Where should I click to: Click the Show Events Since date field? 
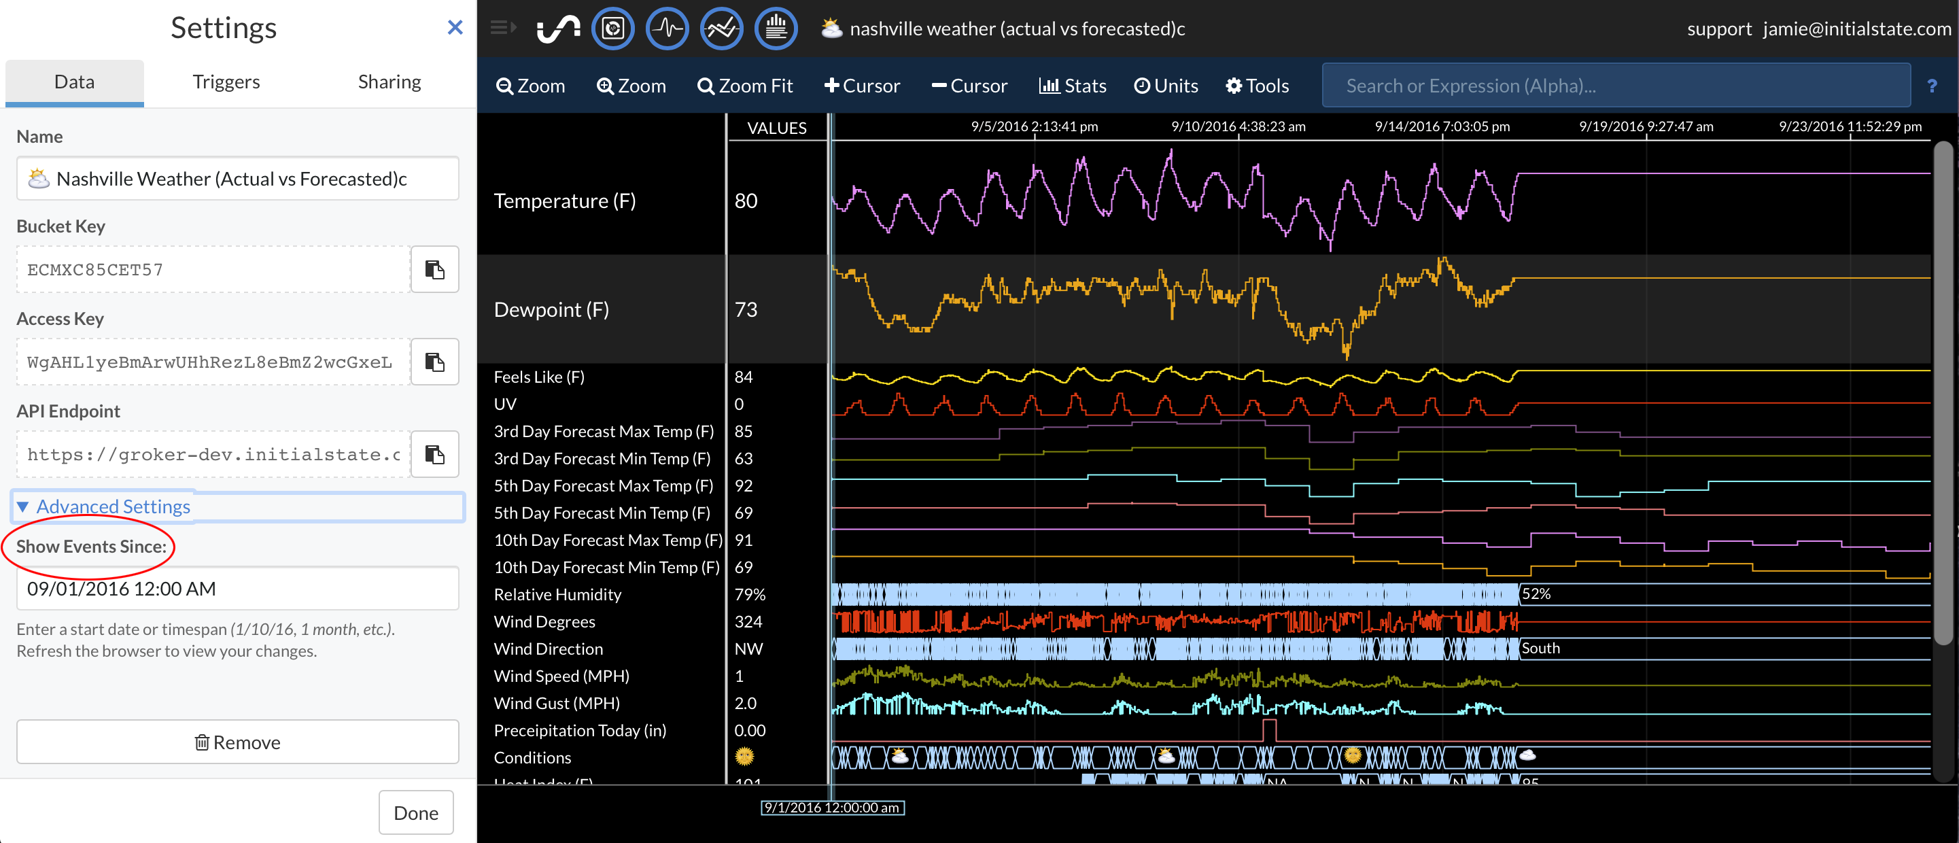[x=237, y=589]
